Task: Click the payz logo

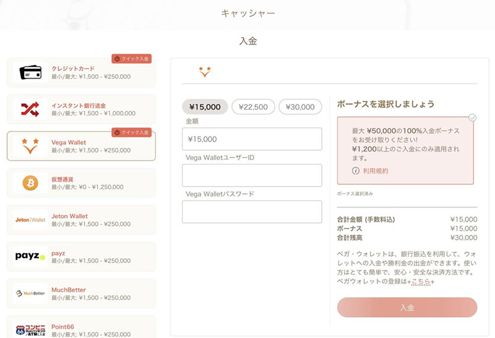Action: point(30,256)
